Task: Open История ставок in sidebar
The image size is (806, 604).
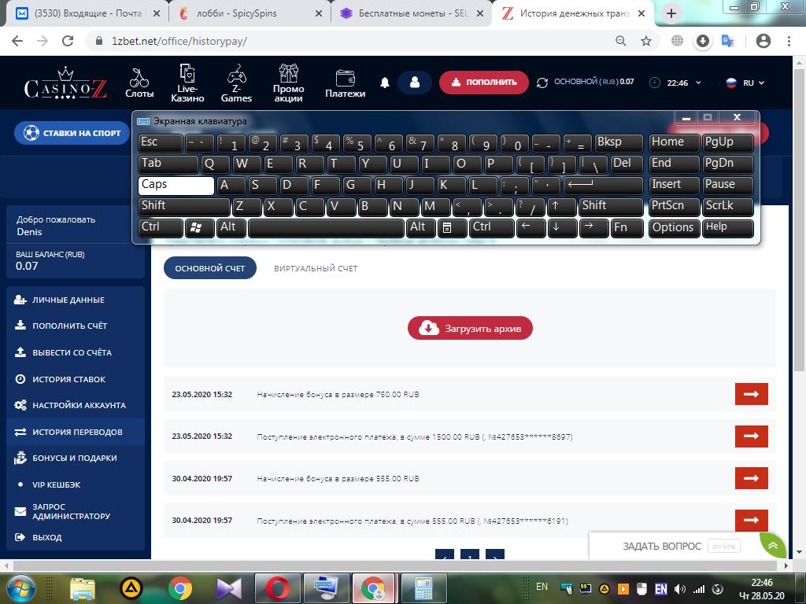Action: pyautogui.click(x=69, y=379)
